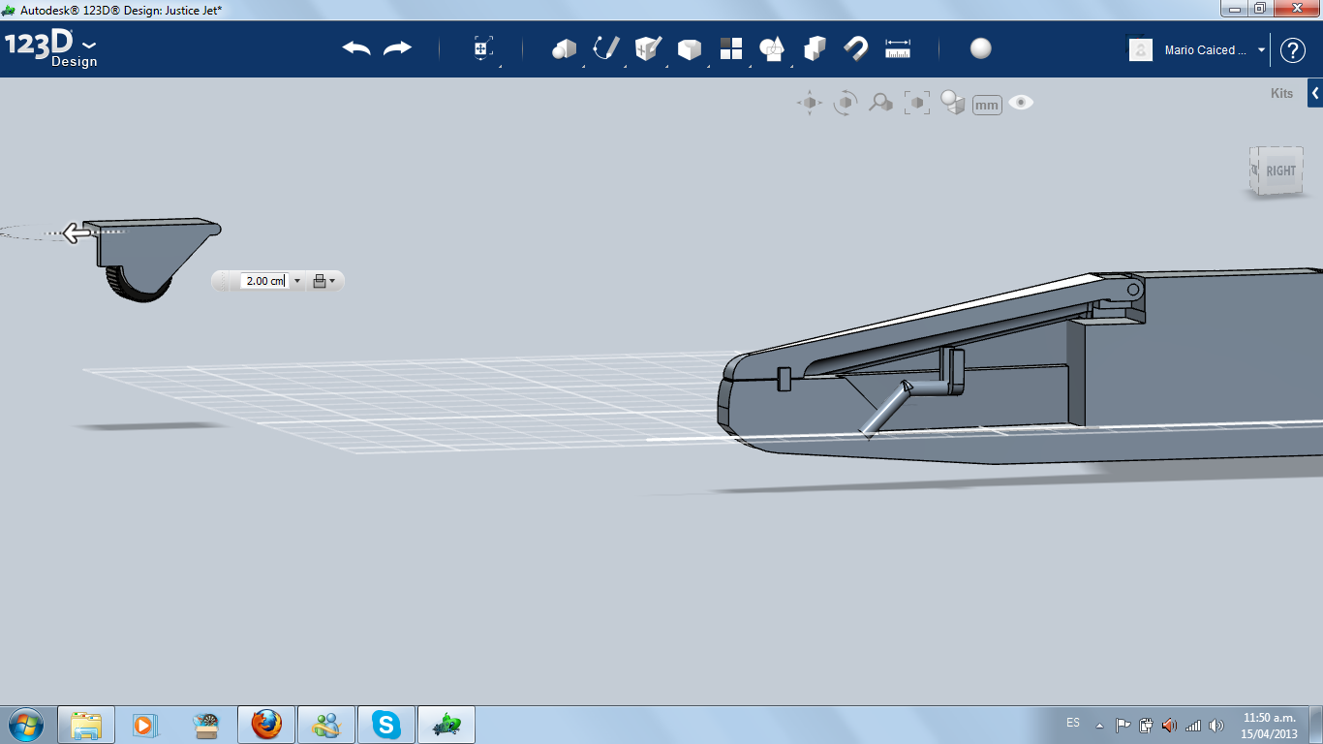Undo the last action
This screenshot has height=744, width=1323.
tap(356, 48)
